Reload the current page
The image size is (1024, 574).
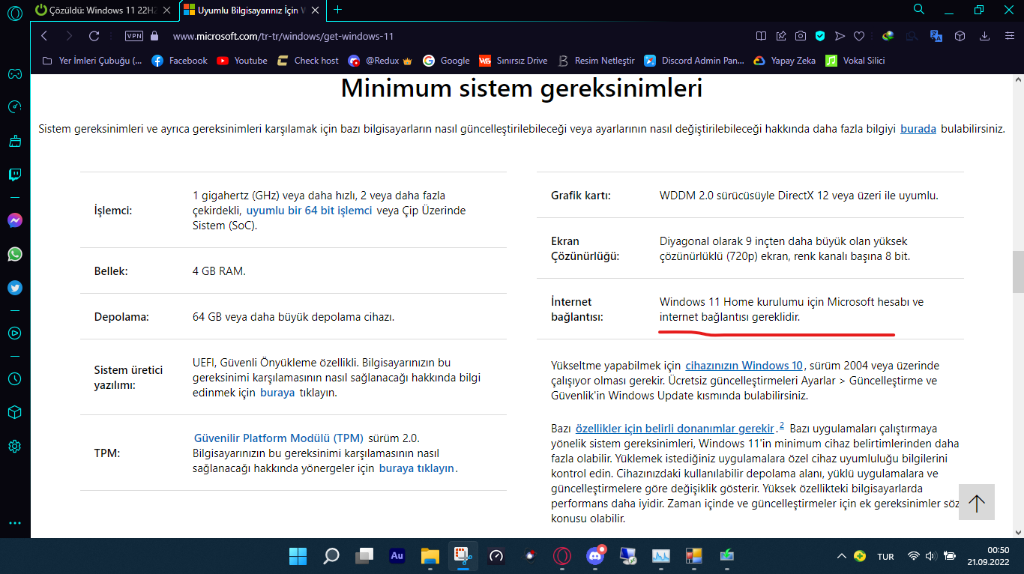pyautogui.click(x=94, y=36)
